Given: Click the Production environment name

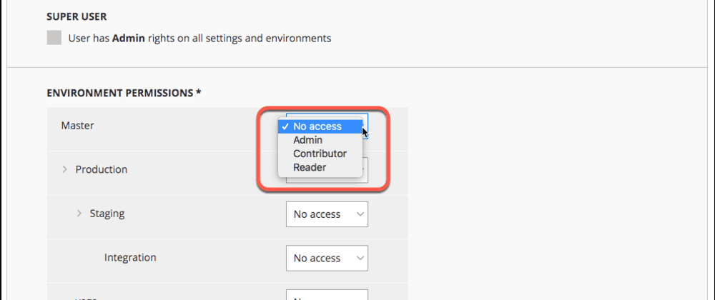Looking at the screenshot, I should pos(102,169).
